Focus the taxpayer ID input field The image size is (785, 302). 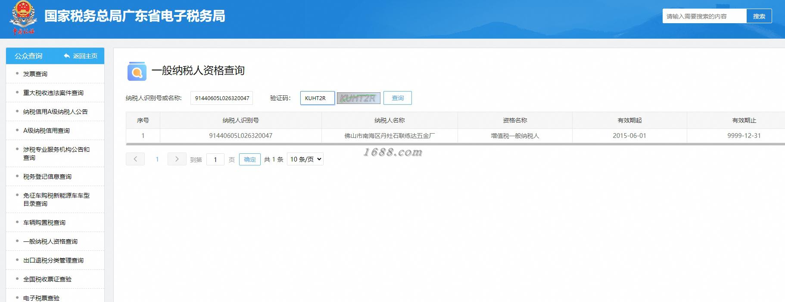coord(221,98)
